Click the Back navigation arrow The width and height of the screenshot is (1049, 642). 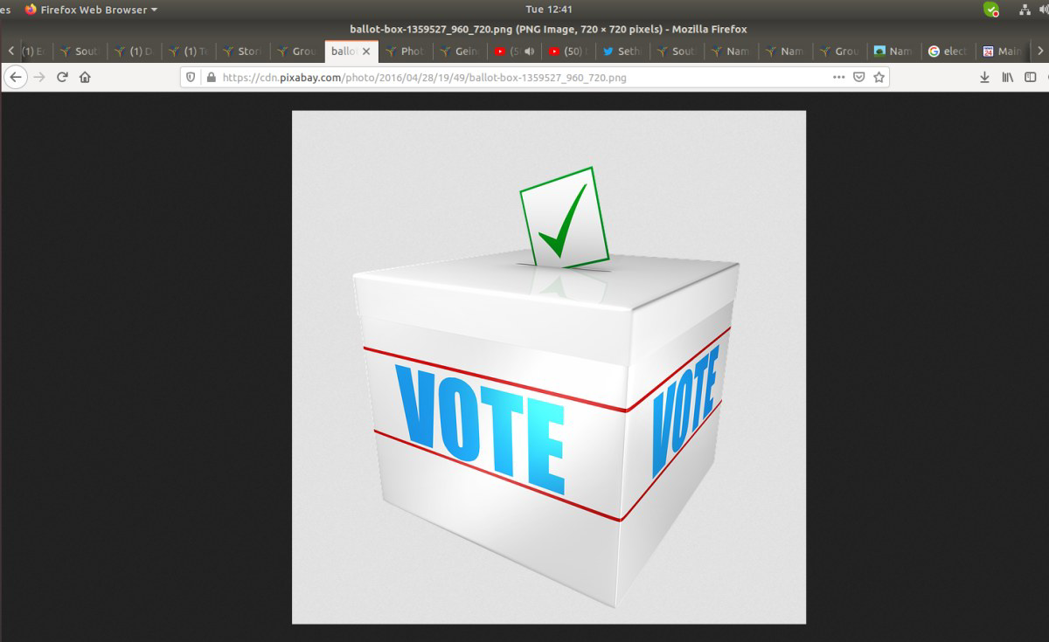(x=15, y=77)
